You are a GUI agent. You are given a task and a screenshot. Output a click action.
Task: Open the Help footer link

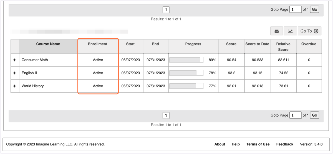point(236,144)
